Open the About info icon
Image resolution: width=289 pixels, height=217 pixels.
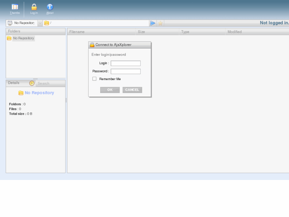pyautogui.click(x=50, y=9)
